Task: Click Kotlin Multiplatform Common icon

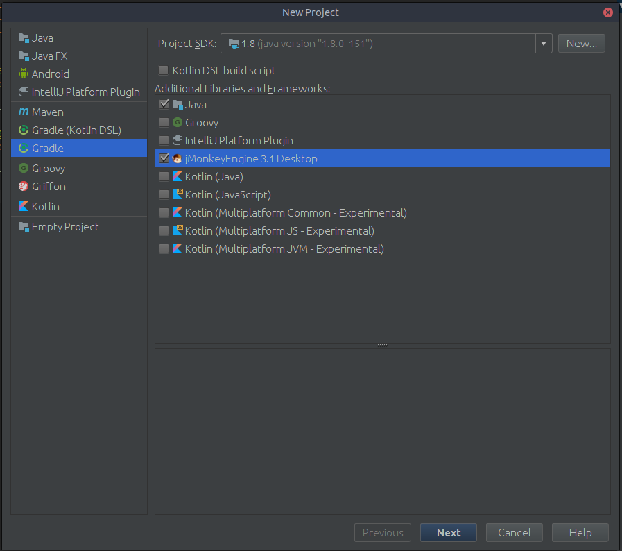Action: [178, 213]
